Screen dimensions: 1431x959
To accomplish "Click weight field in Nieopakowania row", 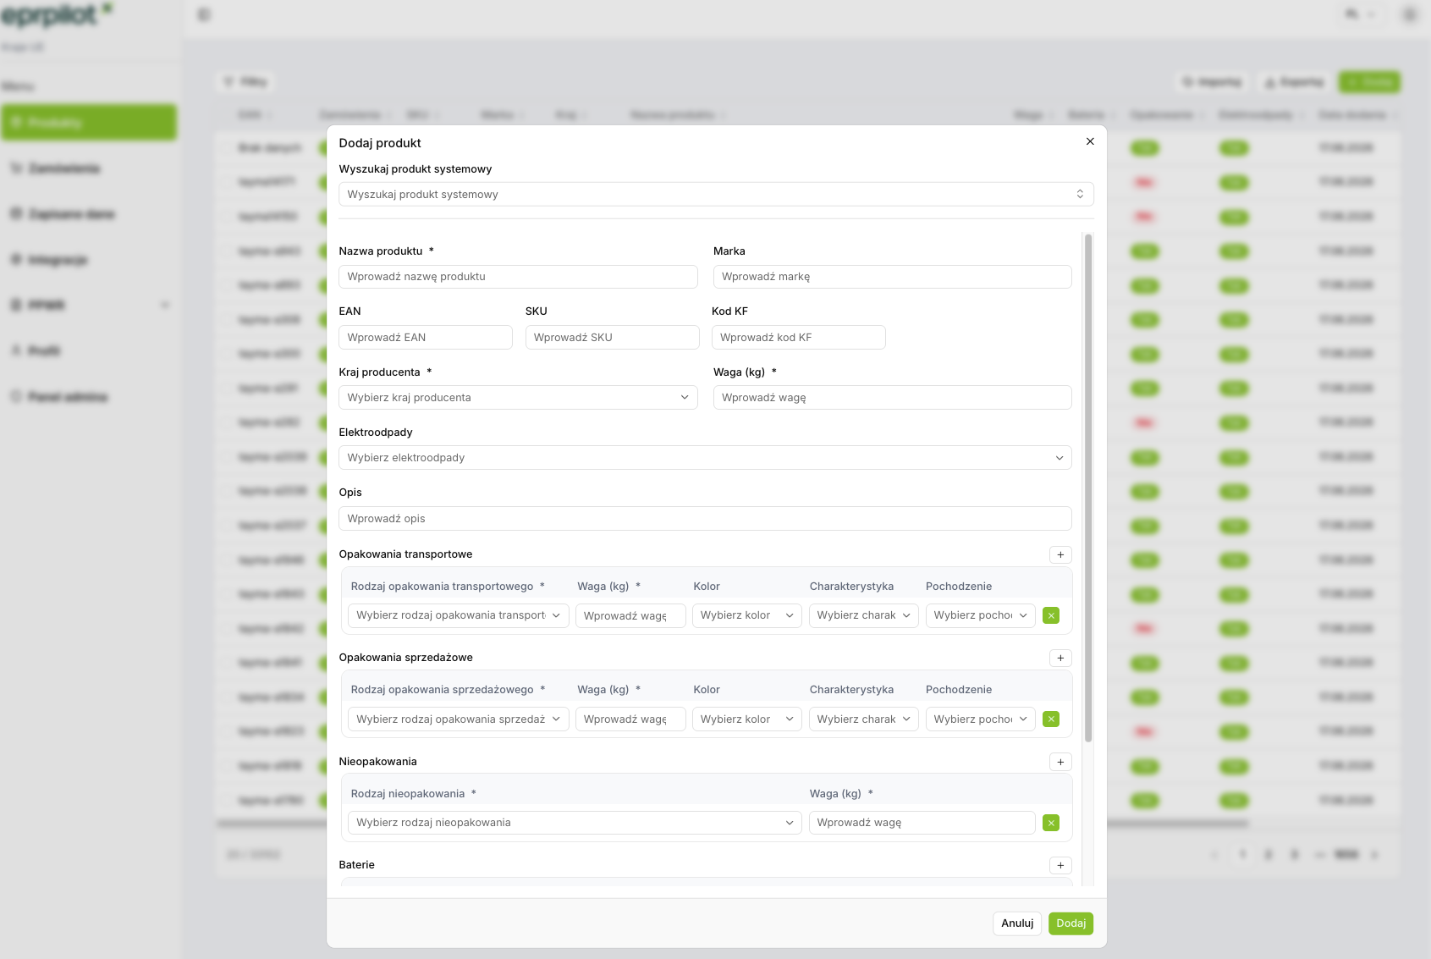I will [922, 823].
